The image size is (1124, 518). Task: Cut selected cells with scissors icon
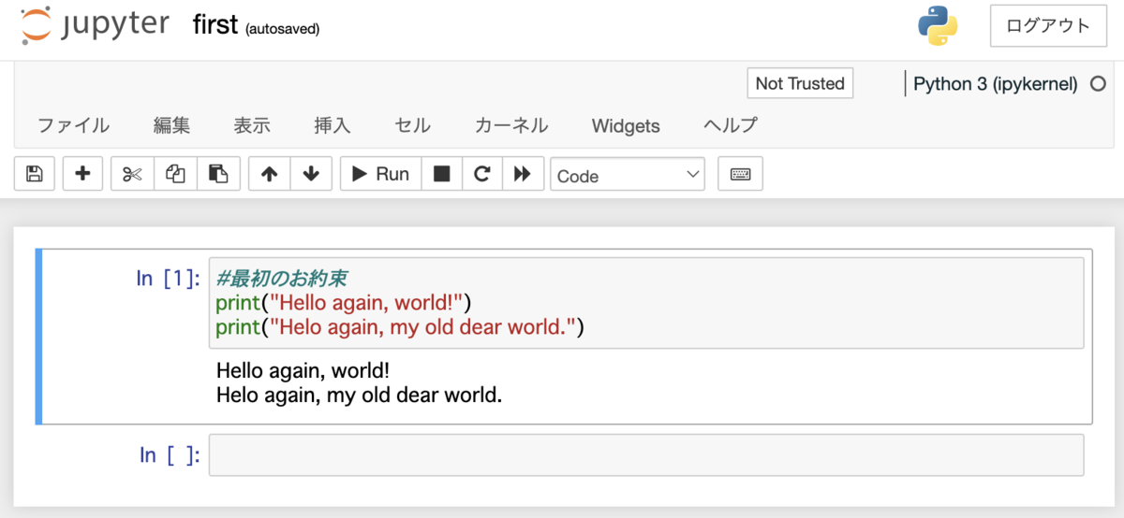[x=132, y=174]
